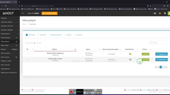Click the Активный status badge for Бизнес SSD

pos(146,54)
